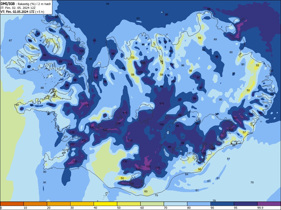The width and height of the screenshot is (281, 210).
Task: Click the lightest blue 70–80 legend swatch
Action: pos(175,204)
